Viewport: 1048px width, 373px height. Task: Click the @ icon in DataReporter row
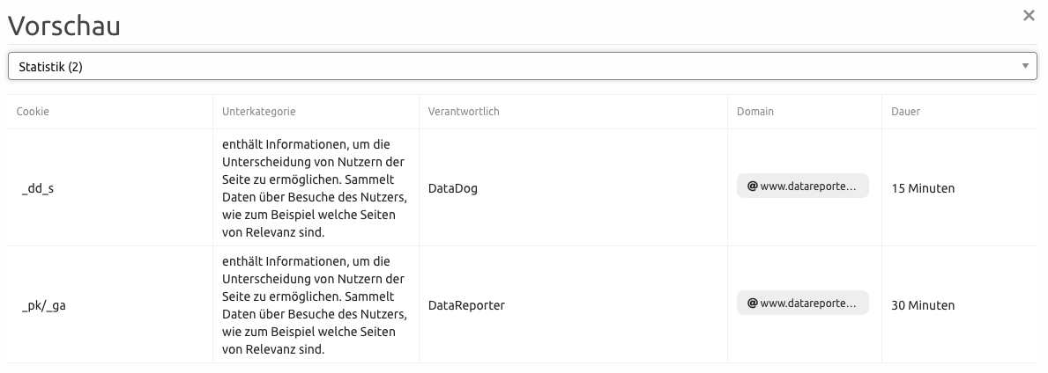[752, 303]
